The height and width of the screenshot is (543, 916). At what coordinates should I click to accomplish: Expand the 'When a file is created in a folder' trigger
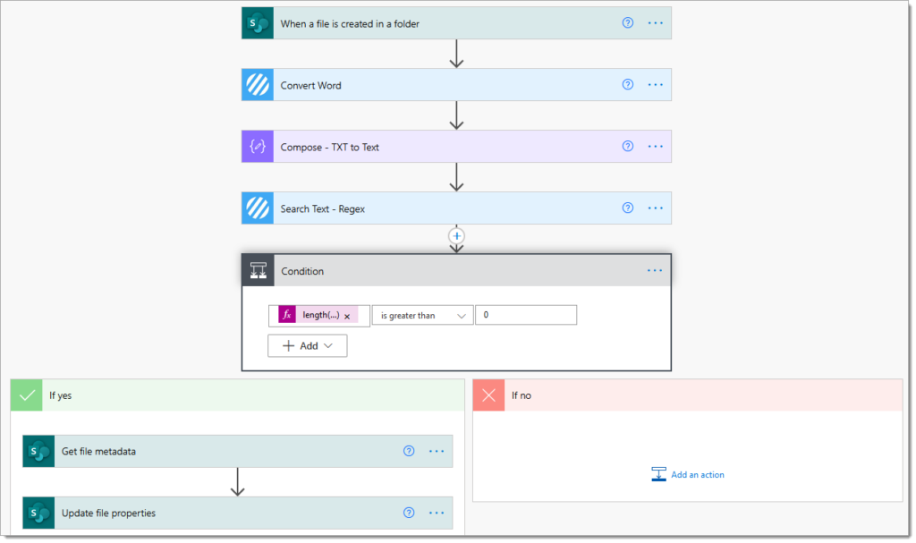pos(456,23)
